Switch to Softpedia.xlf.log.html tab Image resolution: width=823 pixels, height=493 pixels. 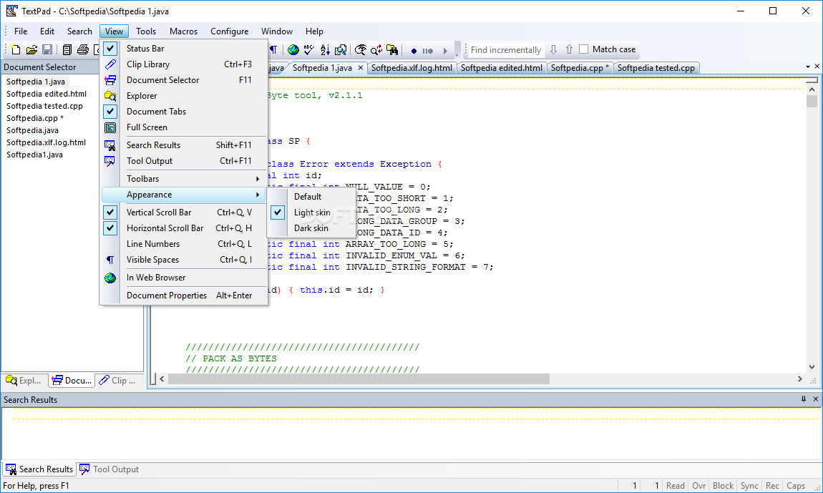click(411, 68)
